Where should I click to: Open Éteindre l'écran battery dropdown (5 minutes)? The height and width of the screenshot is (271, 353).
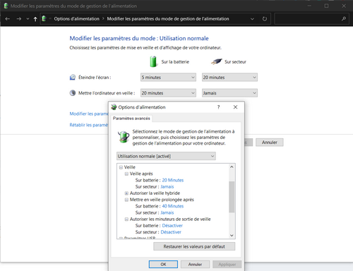coord(168,78)
